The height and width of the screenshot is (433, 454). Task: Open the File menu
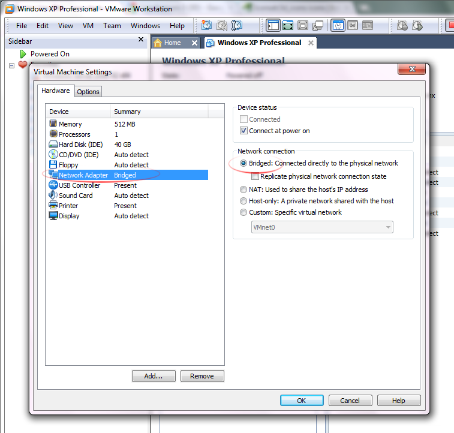click(x=22, y=26)
